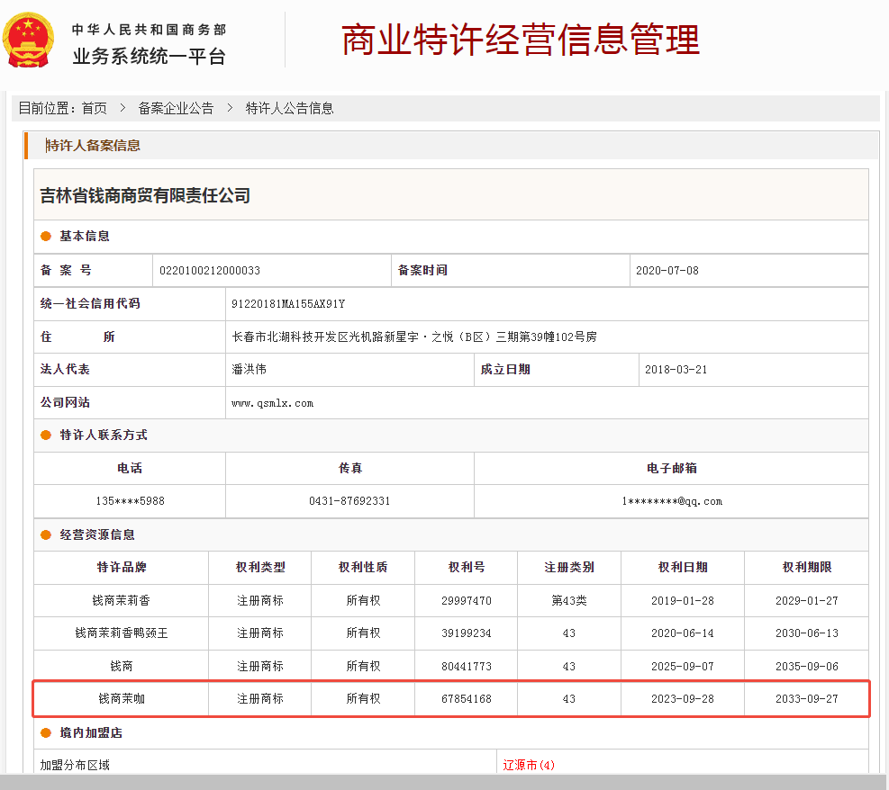Click the 统一社会信用代码 field label

tap(89, 303)
